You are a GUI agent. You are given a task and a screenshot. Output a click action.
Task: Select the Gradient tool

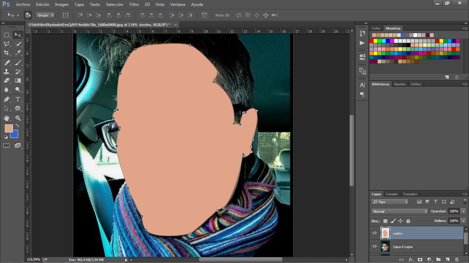[18, 80]
